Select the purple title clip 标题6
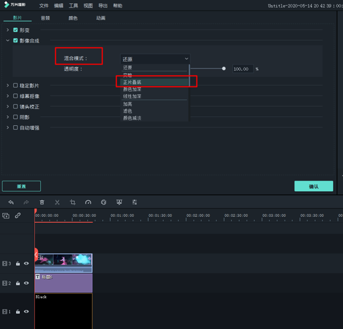The height and width of the screenshot is (329, 343). click(63, 283)
